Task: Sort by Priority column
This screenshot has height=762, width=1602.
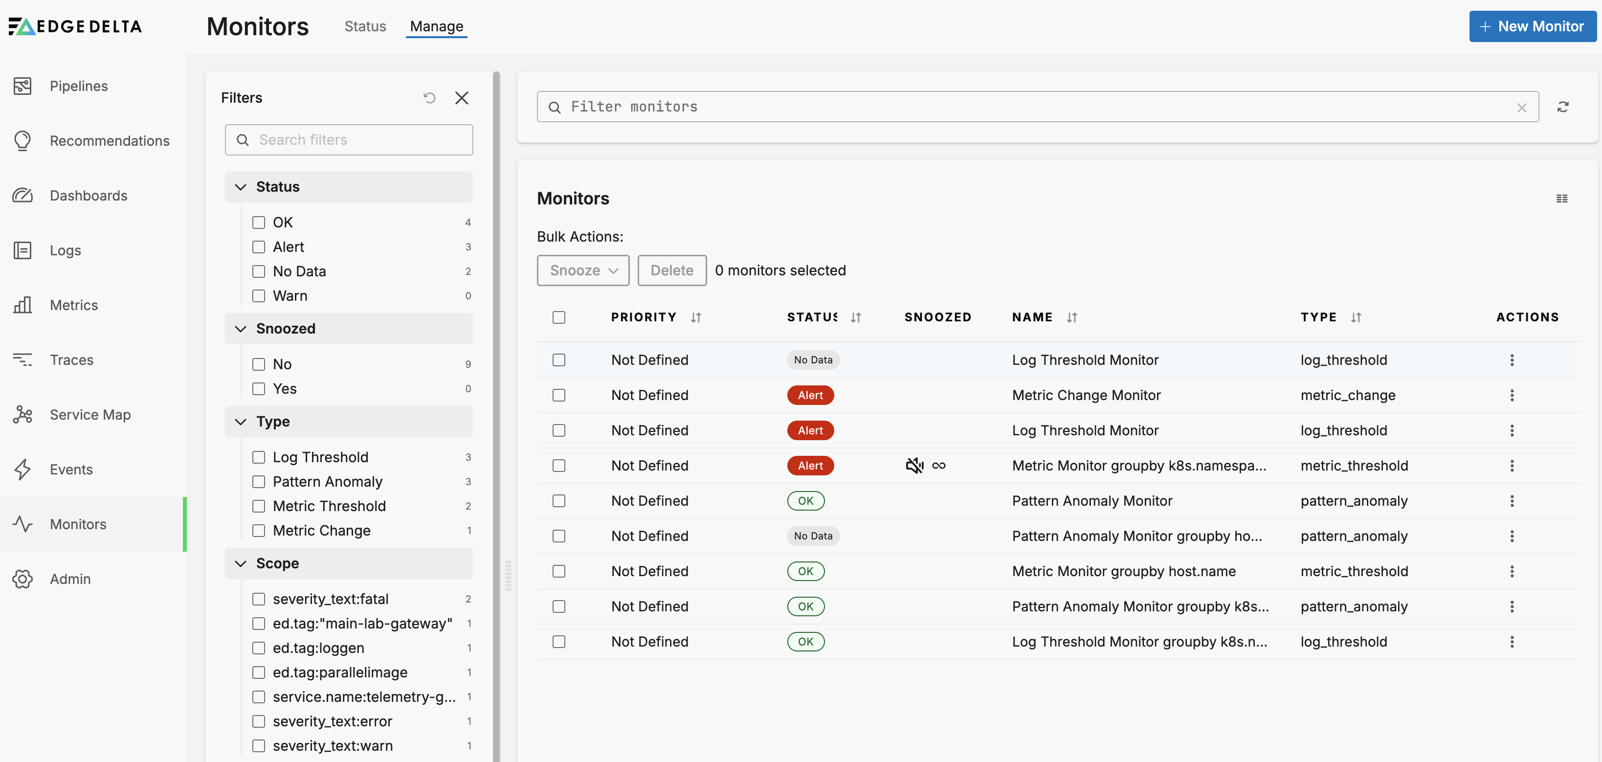Action: (695, 317)
